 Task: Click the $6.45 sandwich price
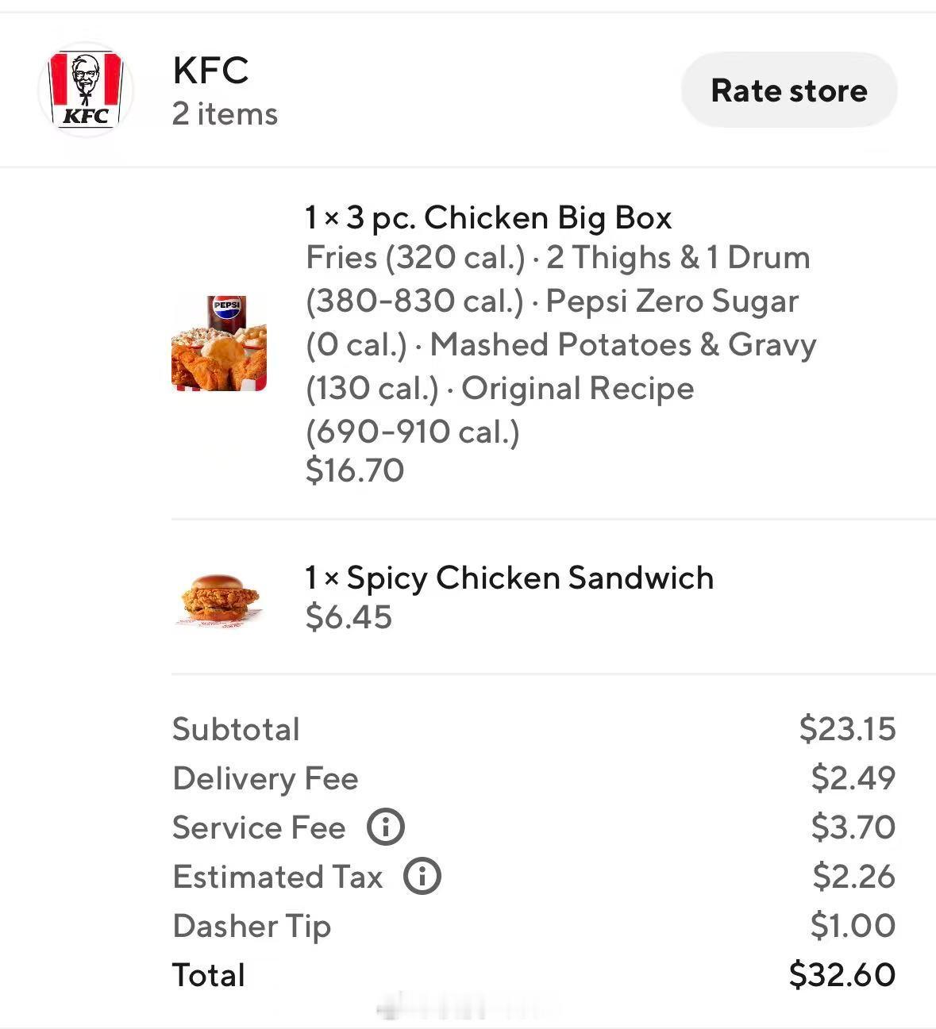349,617
